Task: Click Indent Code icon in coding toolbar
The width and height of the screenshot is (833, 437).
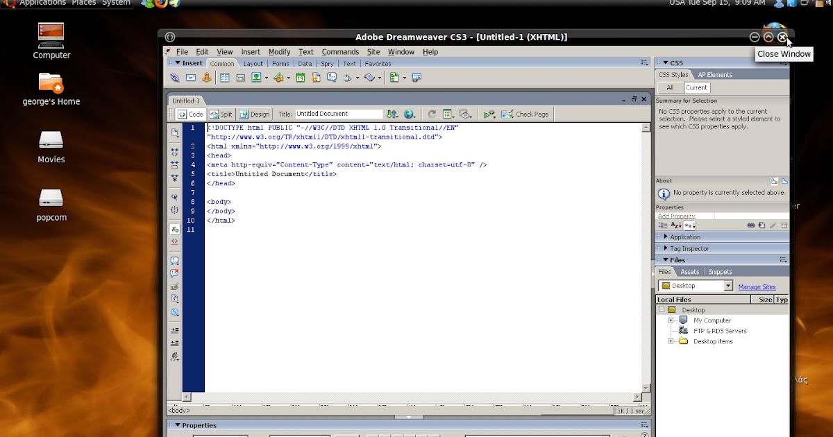Action: [x=175, y=331]
